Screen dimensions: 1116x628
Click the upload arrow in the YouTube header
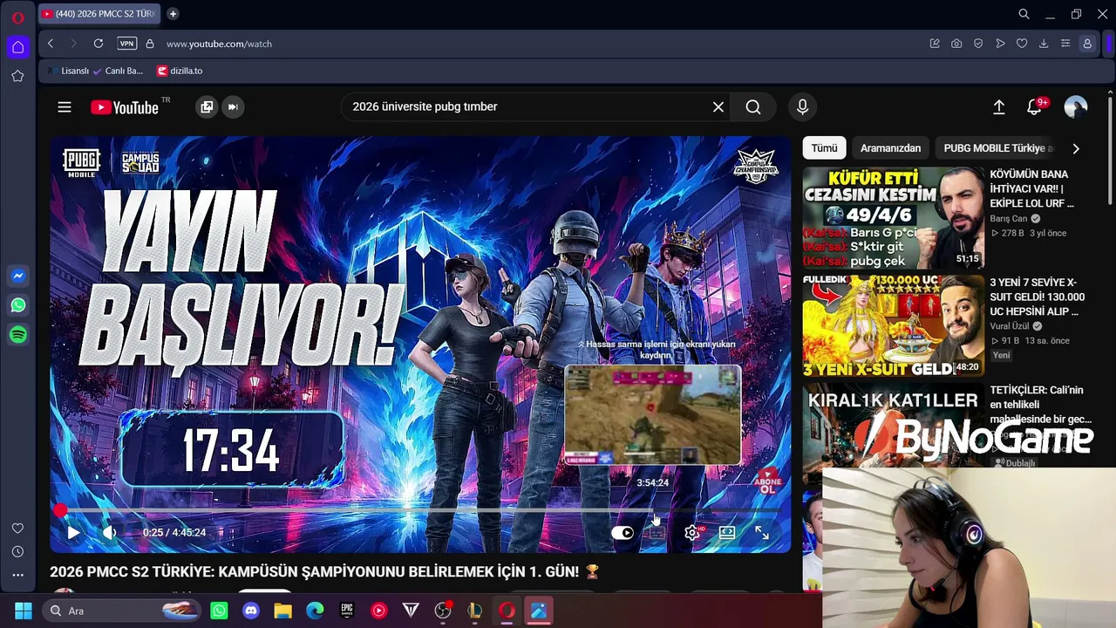coord(999,107)
